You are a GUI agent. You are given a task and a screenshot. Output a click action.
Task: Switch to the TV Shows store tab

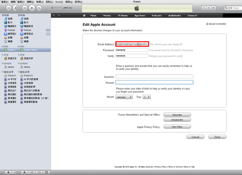[x=123, y=15]
